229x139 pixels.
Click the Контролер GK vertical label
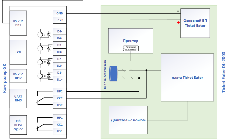pos(4,78)
